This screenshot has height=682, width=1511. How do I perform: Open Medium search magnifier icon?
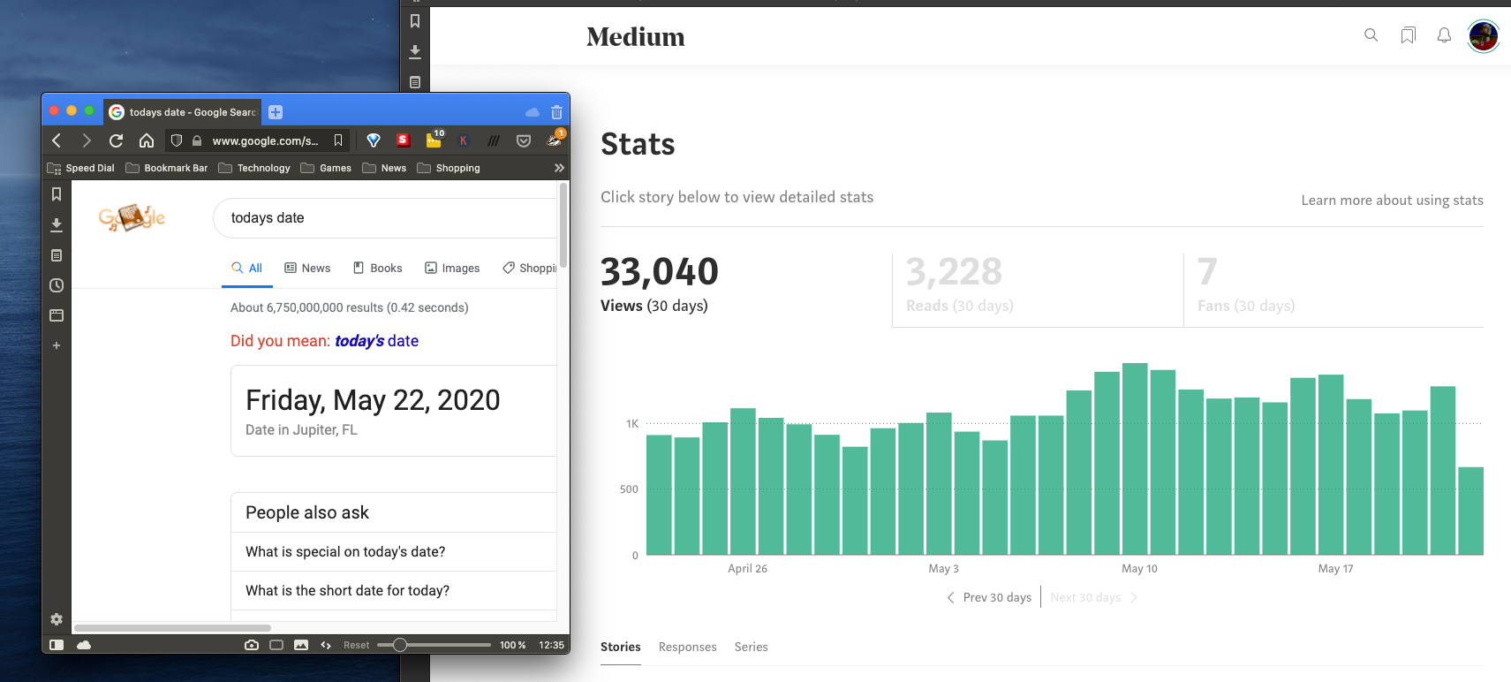coord(1371,35)
